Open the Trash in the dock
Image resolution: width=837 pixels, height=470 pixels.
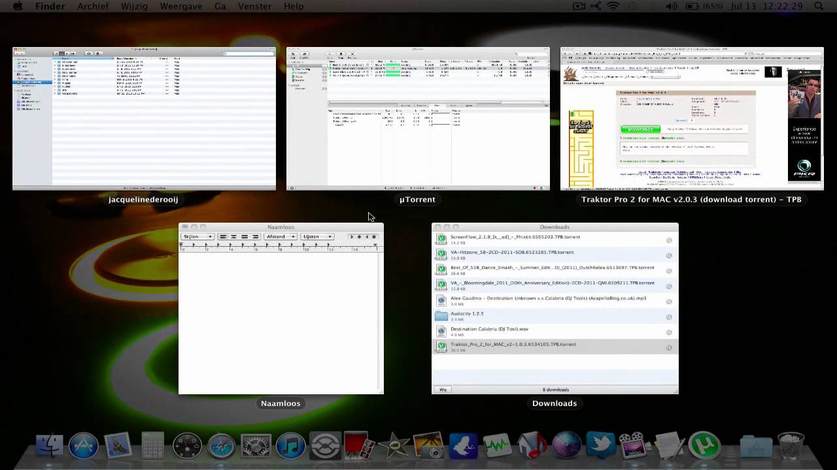coord(791,446)
